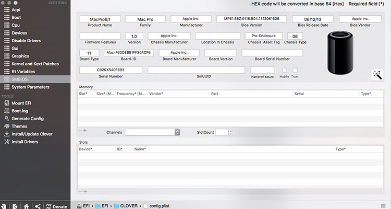Click the export configuration icon in bottom bar

click(x=15, y=206)
